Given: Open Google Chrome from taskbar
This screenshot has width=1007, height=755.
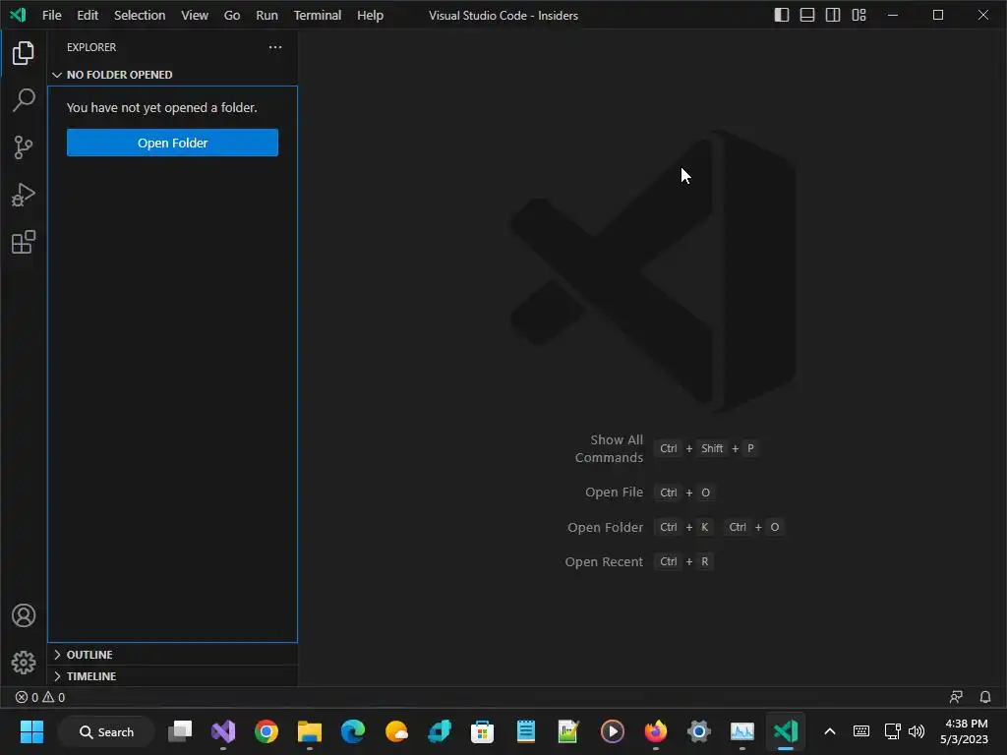Looking at the screenshot, I should 266,731.
